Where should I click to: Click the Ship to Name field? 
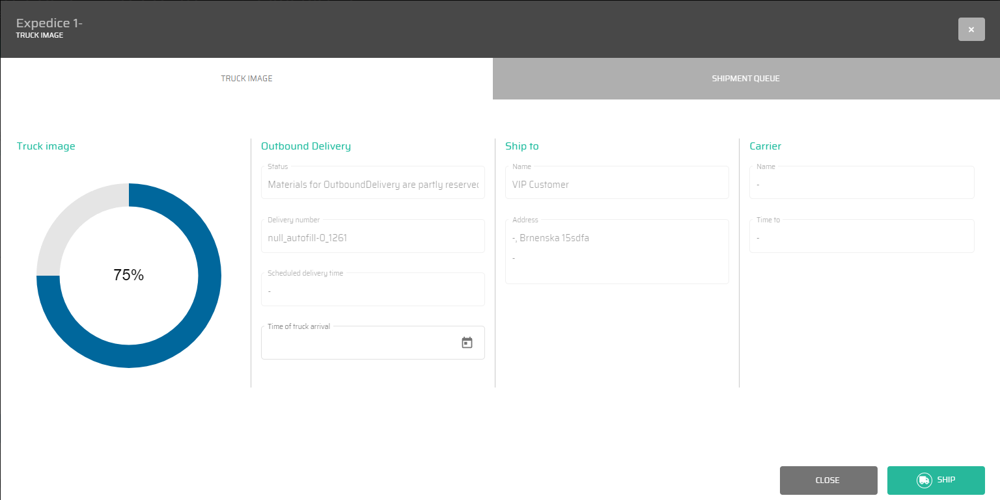(x=617, y=185)
